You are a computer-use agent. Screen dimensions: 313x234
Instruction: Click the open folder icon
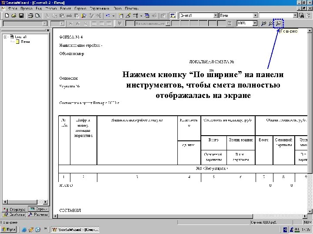click(x=14, y=16)
